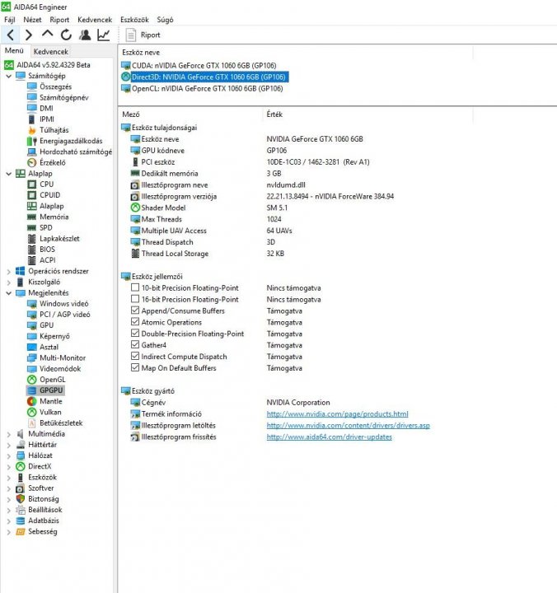The width and height of the screenshot is (557, 593).
Task: Open Memória tree item
Action: [54, 217]
